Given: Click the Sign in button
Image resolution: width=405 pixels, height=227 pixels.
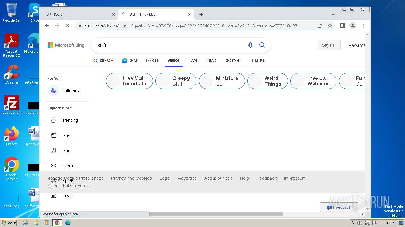Looking at the screenshot, I should (x=329, y=45).
